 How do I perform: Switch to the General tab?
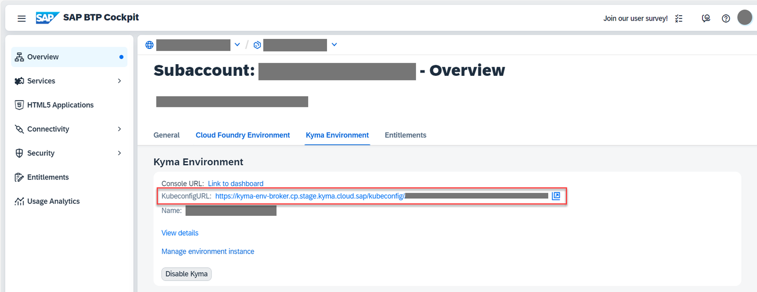click(x=167, y=135)
